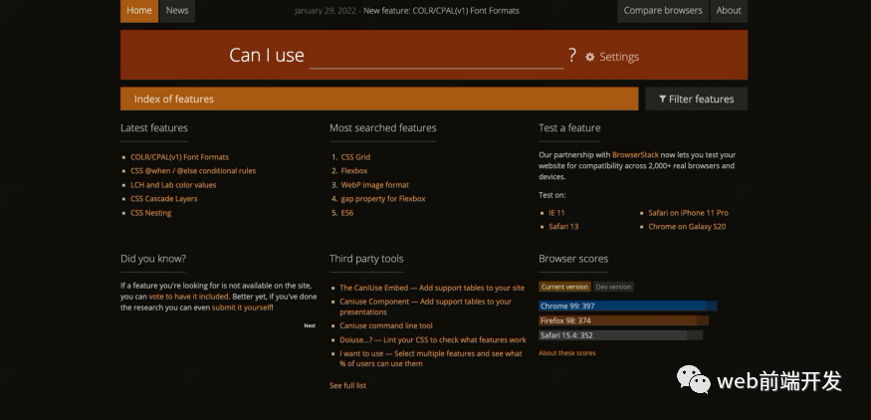Click the Safari 15.4 score bar
Screen dimensions: 871x420
click(620, 335)
